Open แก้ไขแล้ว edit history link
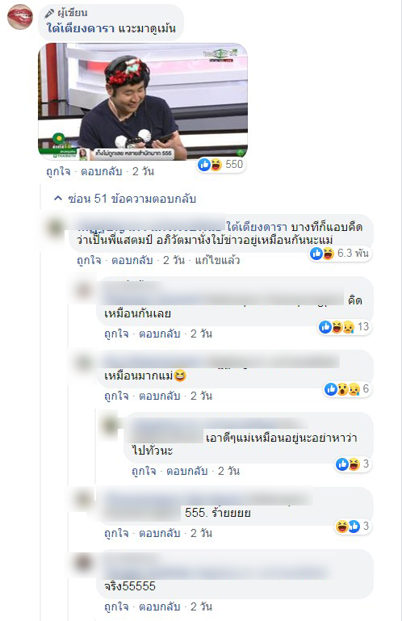The height and width of the screenshot is (621, 402). click(217, 260)
